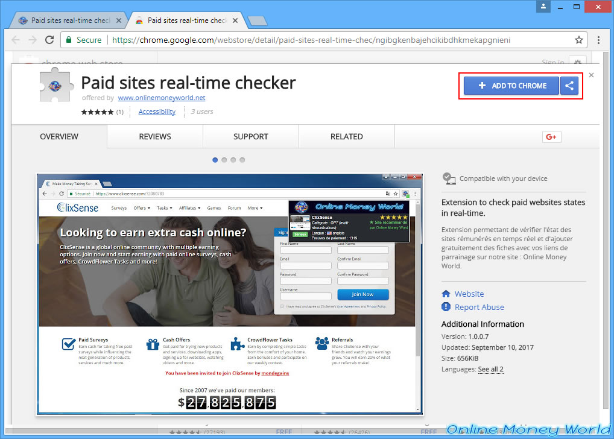614x439 pixels.
Task: Click the browser back arrow
Action: (x=16, y=40)
